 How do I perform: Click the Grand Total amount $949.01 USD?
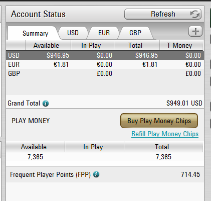click(x=184, y=103)
